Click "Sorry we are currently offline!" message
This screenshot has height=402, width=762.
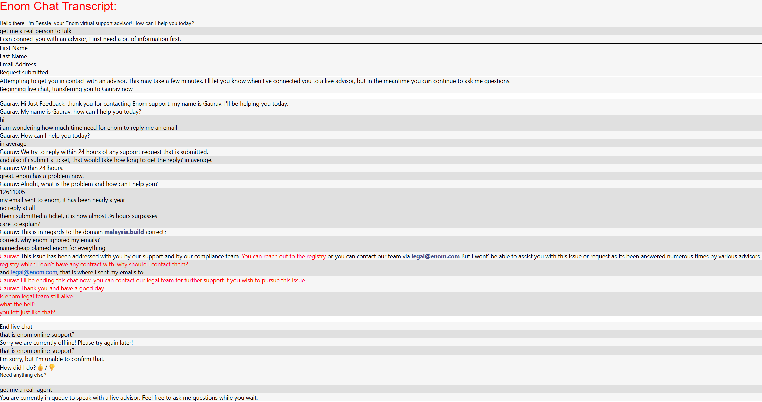(x=67, y=343)
